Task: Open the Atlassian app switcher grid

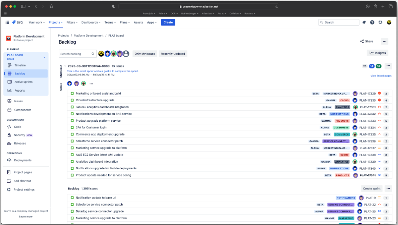Action: pos(7,22)
